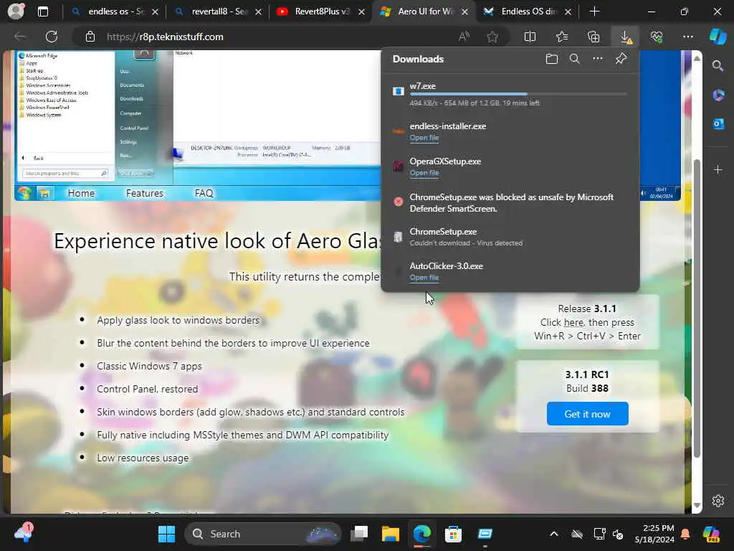734x551 pixels.
Task: Click the sidebar search icon
Action: click(x=718, y=65)
